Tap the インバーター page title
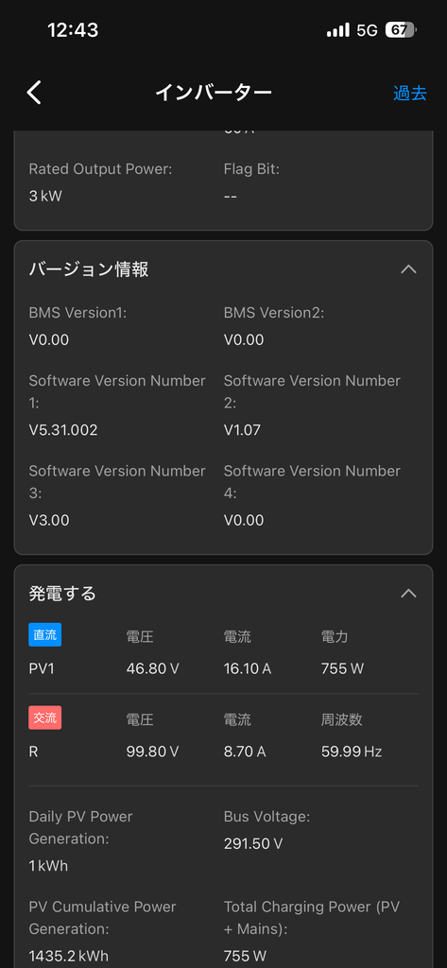447x968 pixels. tap(213, 93)
